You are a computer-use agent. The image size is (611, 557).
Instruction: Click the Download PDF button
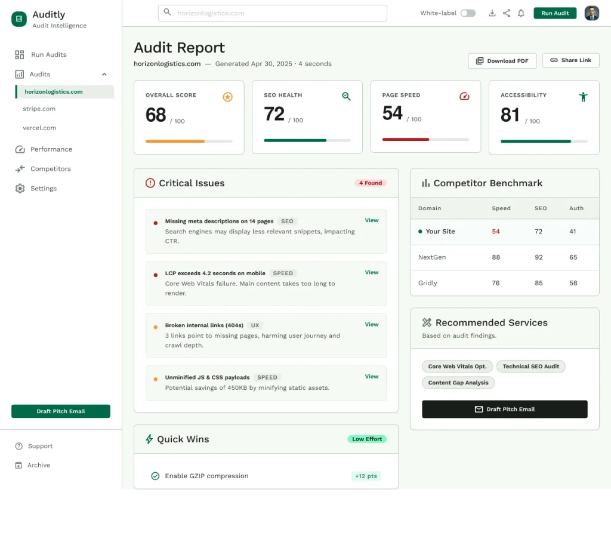[x=502, y=61]
